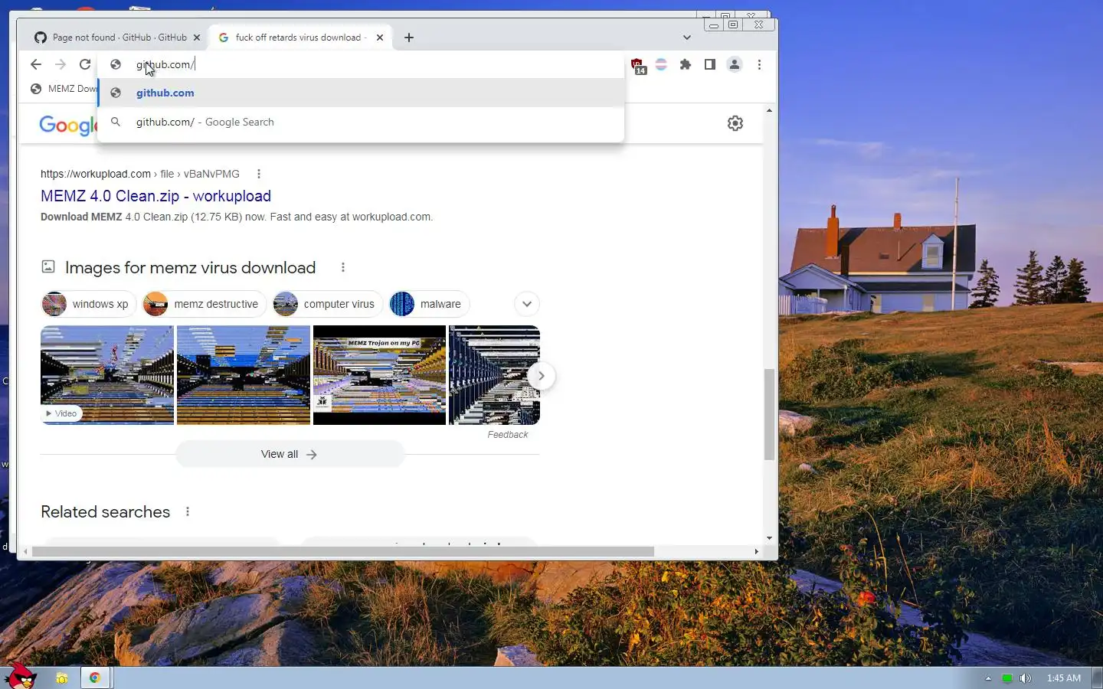Select the github.com autocomplete suggestion

[360, 93]
